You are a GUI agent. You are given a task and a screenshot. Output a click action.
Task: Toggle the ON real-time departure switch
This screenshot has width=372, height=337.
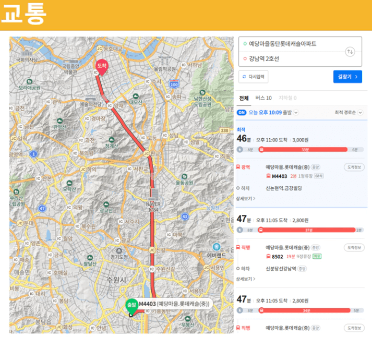click(x=242, y=112)
